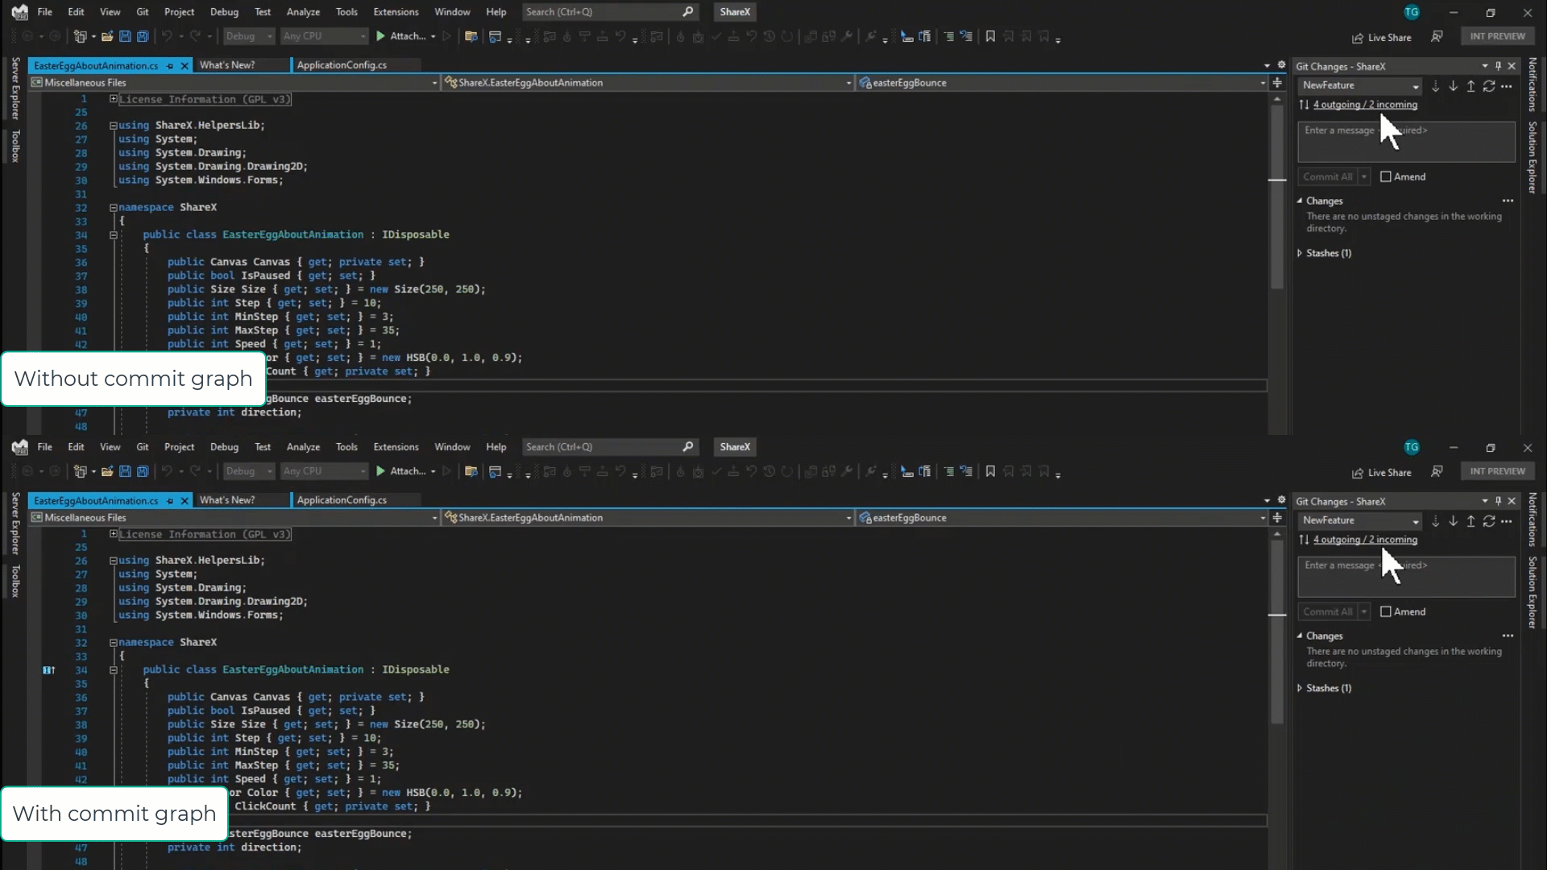Click Save All icon in top toolbar
1547x870 pixels.
tap(143, 36)
